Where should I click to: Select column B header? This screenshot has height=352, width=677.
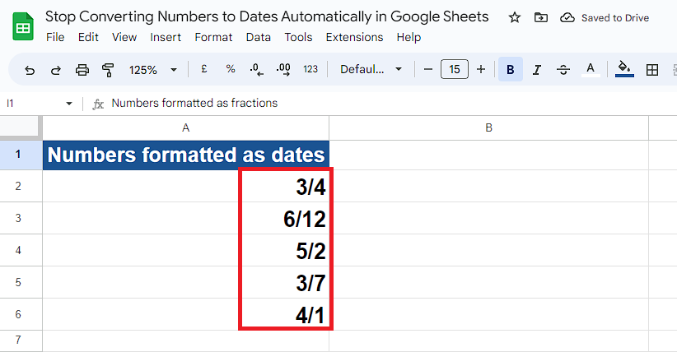488,127
